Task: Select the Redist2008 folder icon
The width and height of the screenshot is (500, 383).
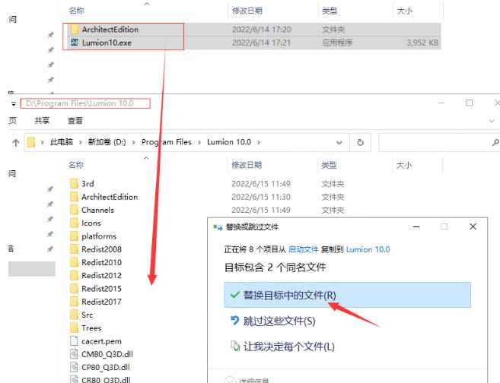Action: pos(74,249)
